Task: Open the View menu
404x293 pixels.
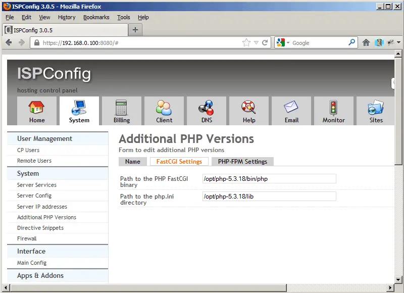Action: coord(44,17)
